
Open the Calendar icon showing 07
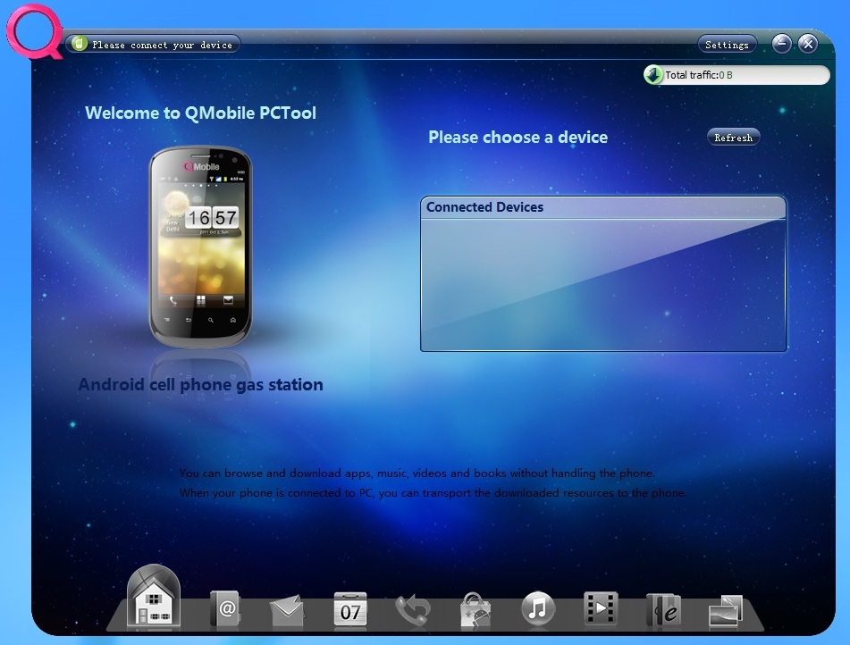350,610
